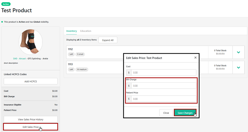Switch to the Education tab
The height and width of the screenshot is (132, 248).
tap(86, 31)
